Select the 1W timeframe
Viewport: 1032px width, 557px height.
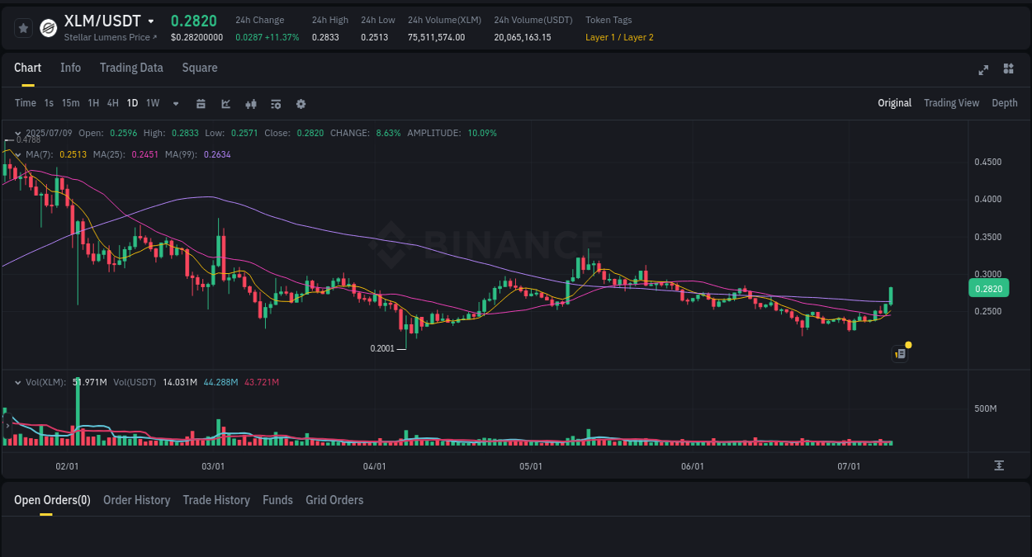[x=152, y=103]
